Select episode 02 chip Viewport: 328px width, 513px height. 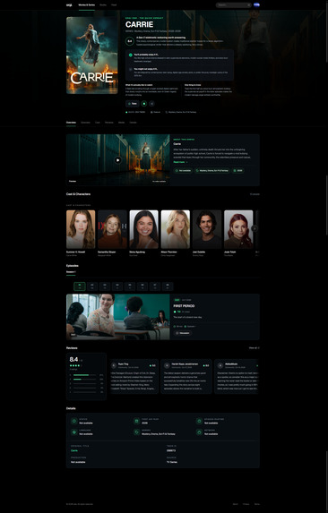(92, 286)
